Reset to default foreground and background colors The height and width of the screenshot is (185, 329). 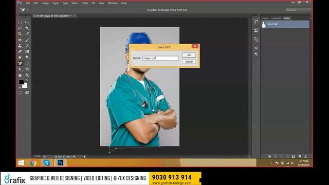[x=20, y=87]
